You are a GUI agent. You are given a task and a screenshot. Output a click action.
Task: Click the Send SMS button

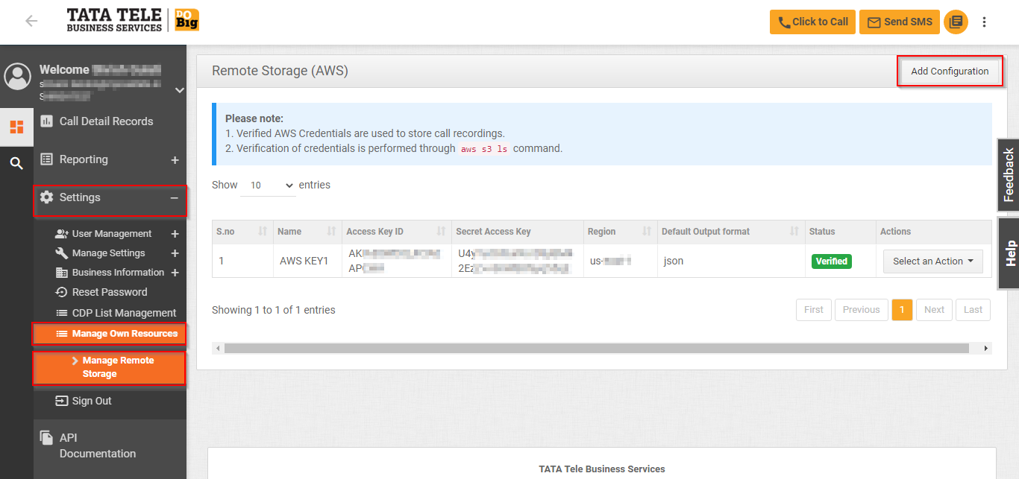899,22
